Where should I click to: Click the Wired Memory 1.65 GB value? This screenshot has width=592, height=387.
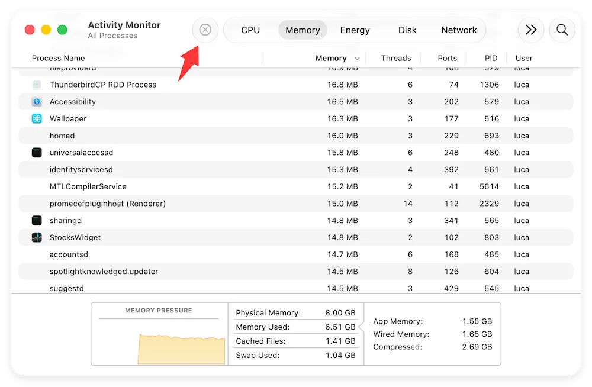click(x=477, y=334)
